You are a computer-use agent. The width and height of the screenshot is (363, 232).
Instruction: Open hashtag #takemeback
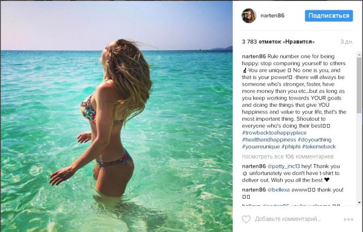319,147
